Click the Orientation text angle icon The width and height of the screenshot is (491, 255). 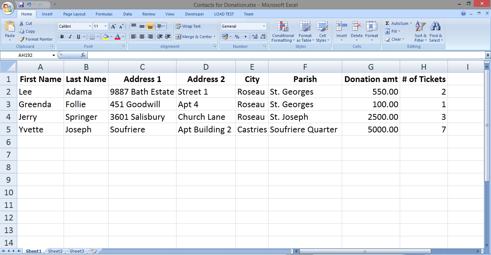pyautogui.click(x=160, y=26)
